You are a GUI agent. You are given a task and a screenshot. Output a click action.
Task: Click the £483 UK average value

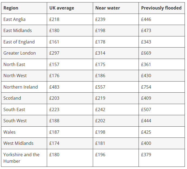[x=54, y=87]
